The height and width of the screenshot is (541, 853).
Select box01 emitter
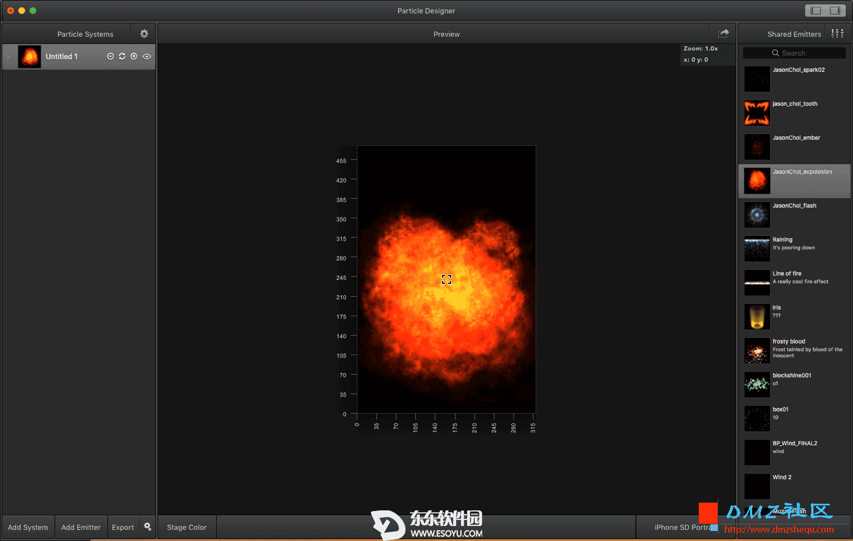(x=795, y=419)
